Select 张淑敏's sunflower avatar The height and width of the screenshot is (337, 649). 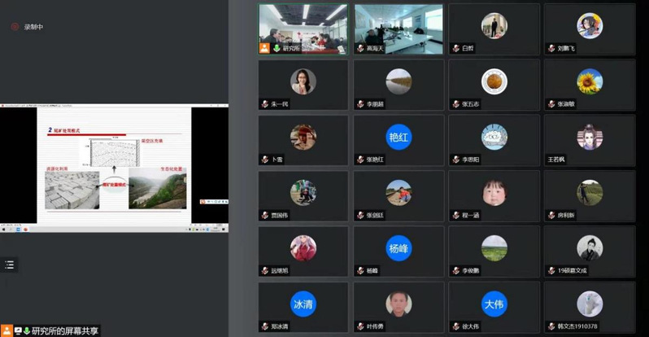tap(589, 81)
